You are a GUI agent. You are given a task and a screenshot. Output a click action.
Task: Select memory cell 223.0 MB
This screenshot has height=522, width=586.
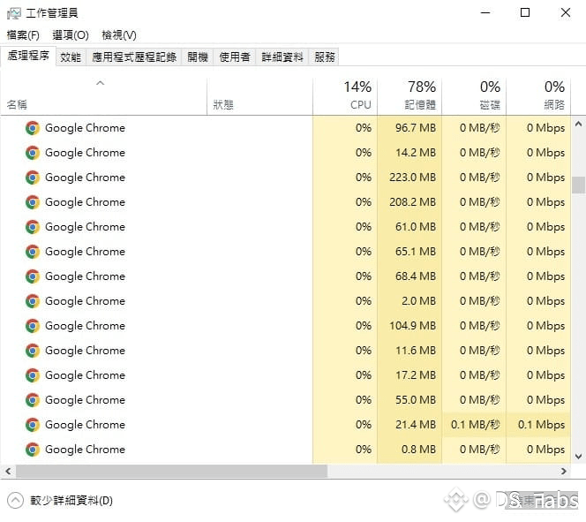[409, 178]
